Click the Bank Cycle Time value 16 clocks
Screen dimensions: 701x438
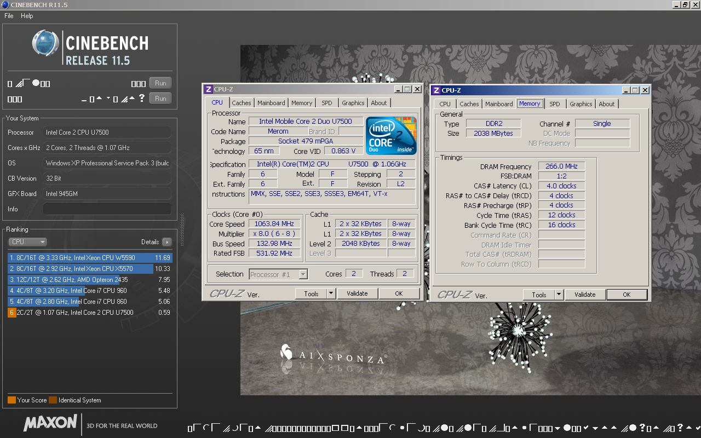point(562,225)
